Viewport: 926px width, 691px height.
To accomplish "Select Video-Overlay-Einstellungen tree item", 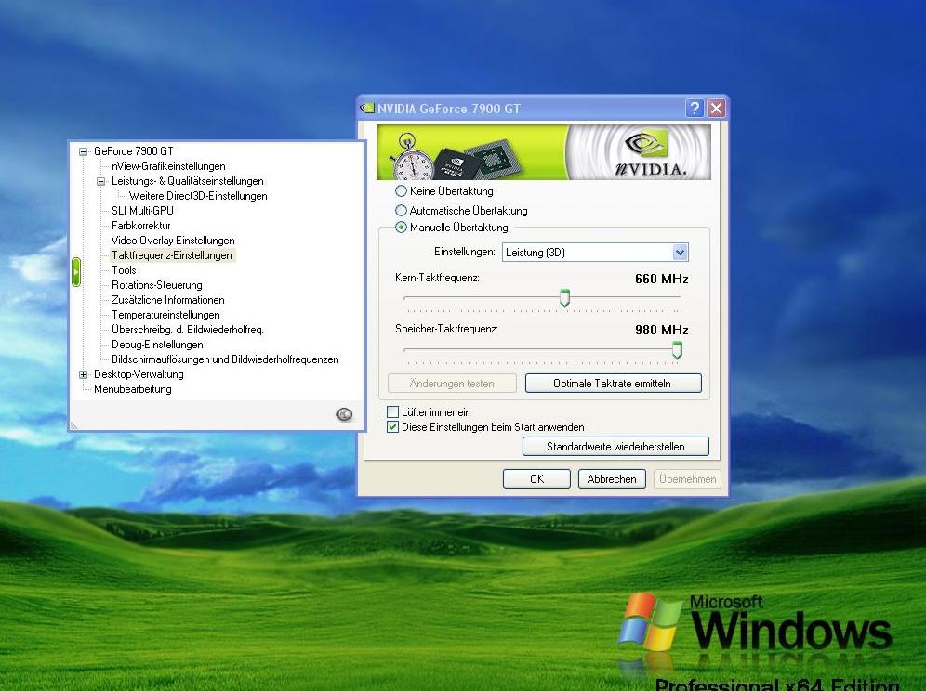I will pos(173,241).
